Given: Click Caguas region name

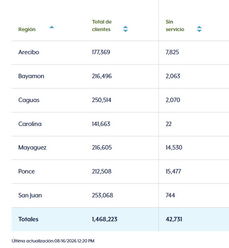Looking at the screenshot, I should tap(29, 100).
